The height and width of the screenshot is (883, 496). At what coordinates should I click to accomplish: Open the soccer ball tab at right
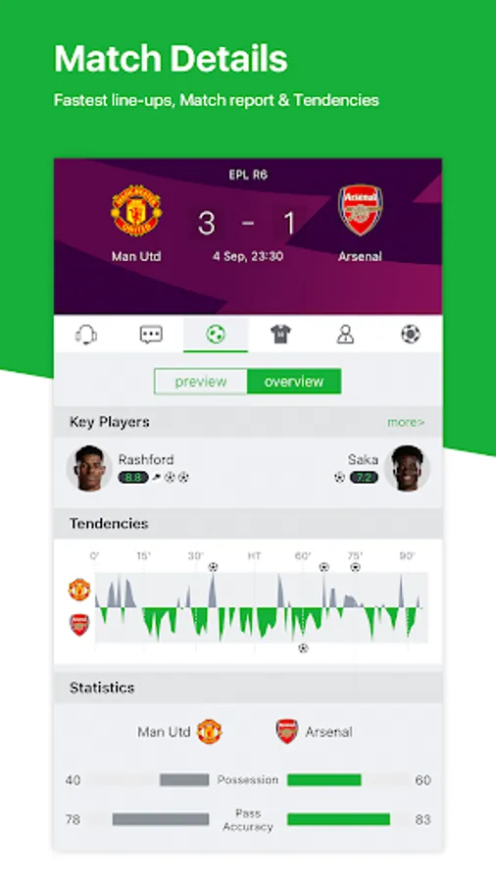coord(410,335)
